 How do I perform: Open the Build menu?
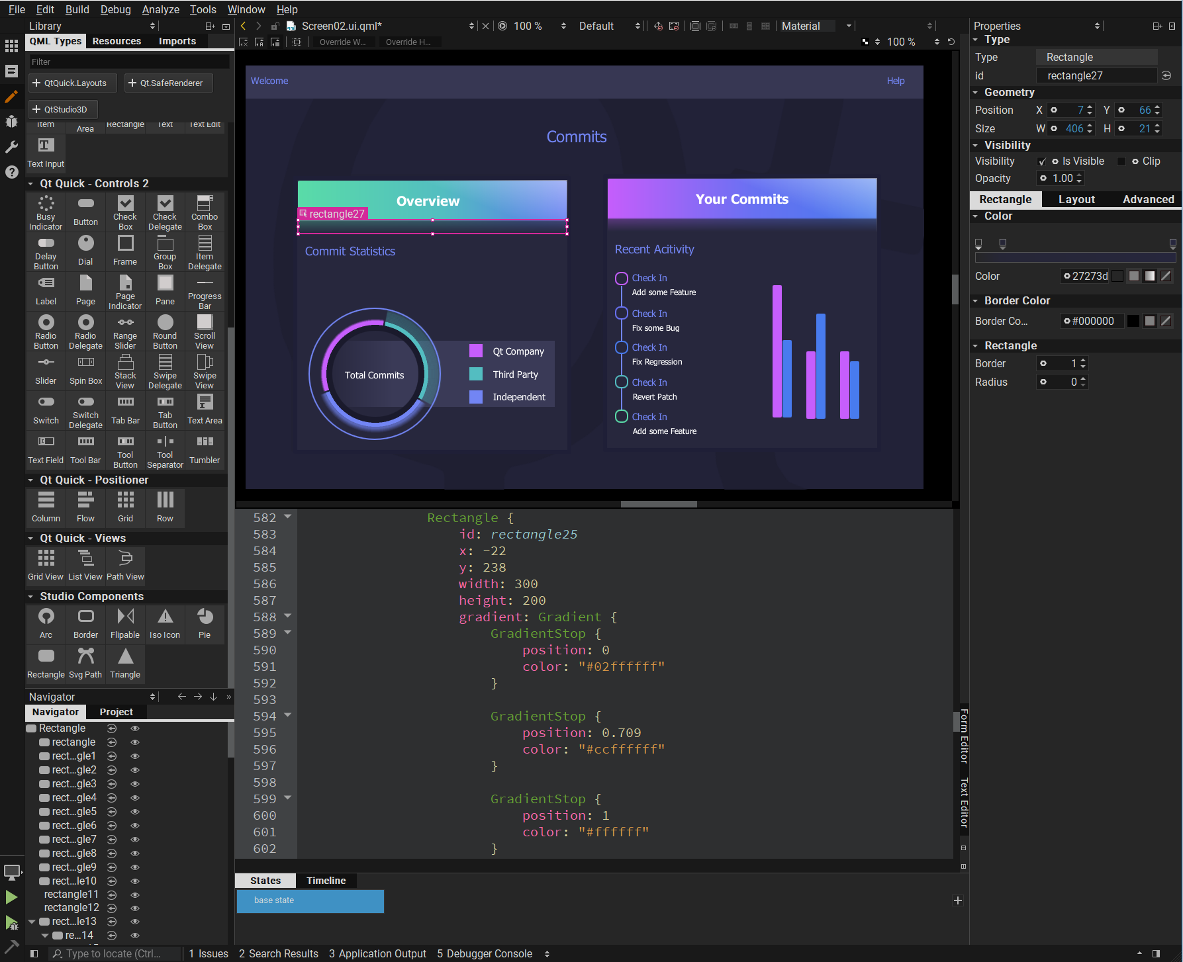tap(77, 9)
